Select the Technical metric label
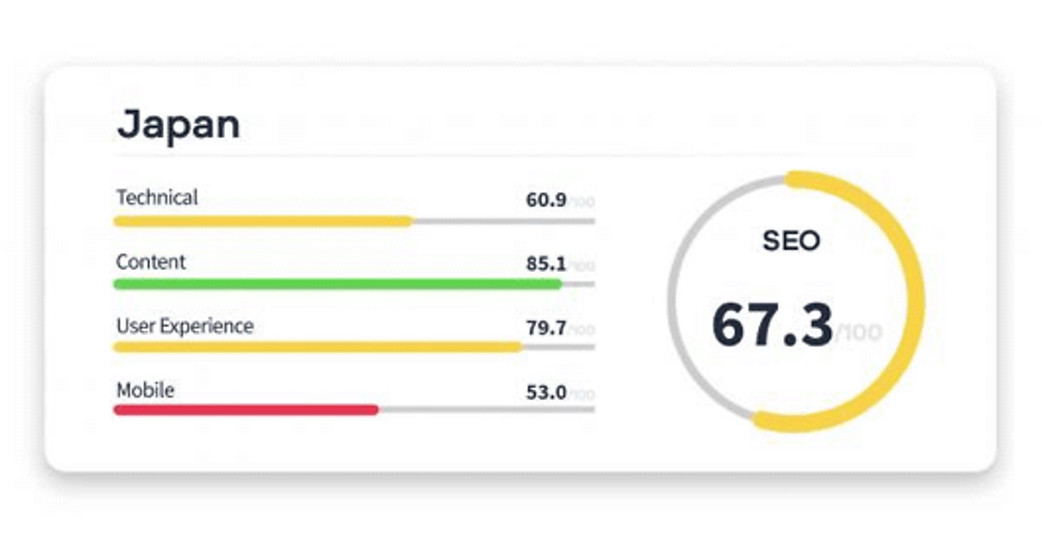 pos(157,198)
